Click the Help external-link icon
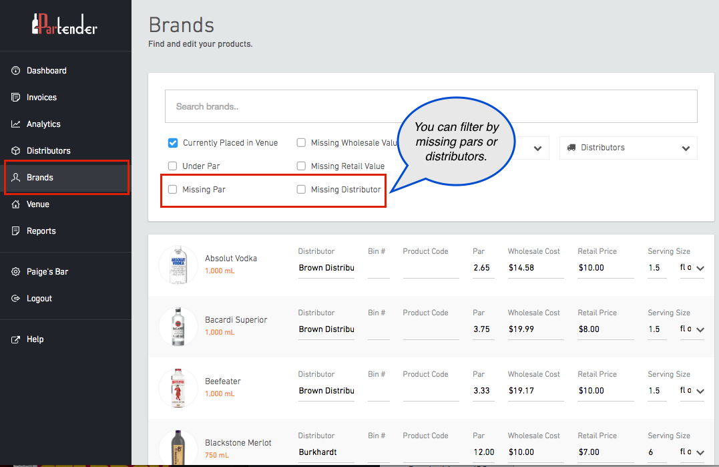 coord(15,339)
